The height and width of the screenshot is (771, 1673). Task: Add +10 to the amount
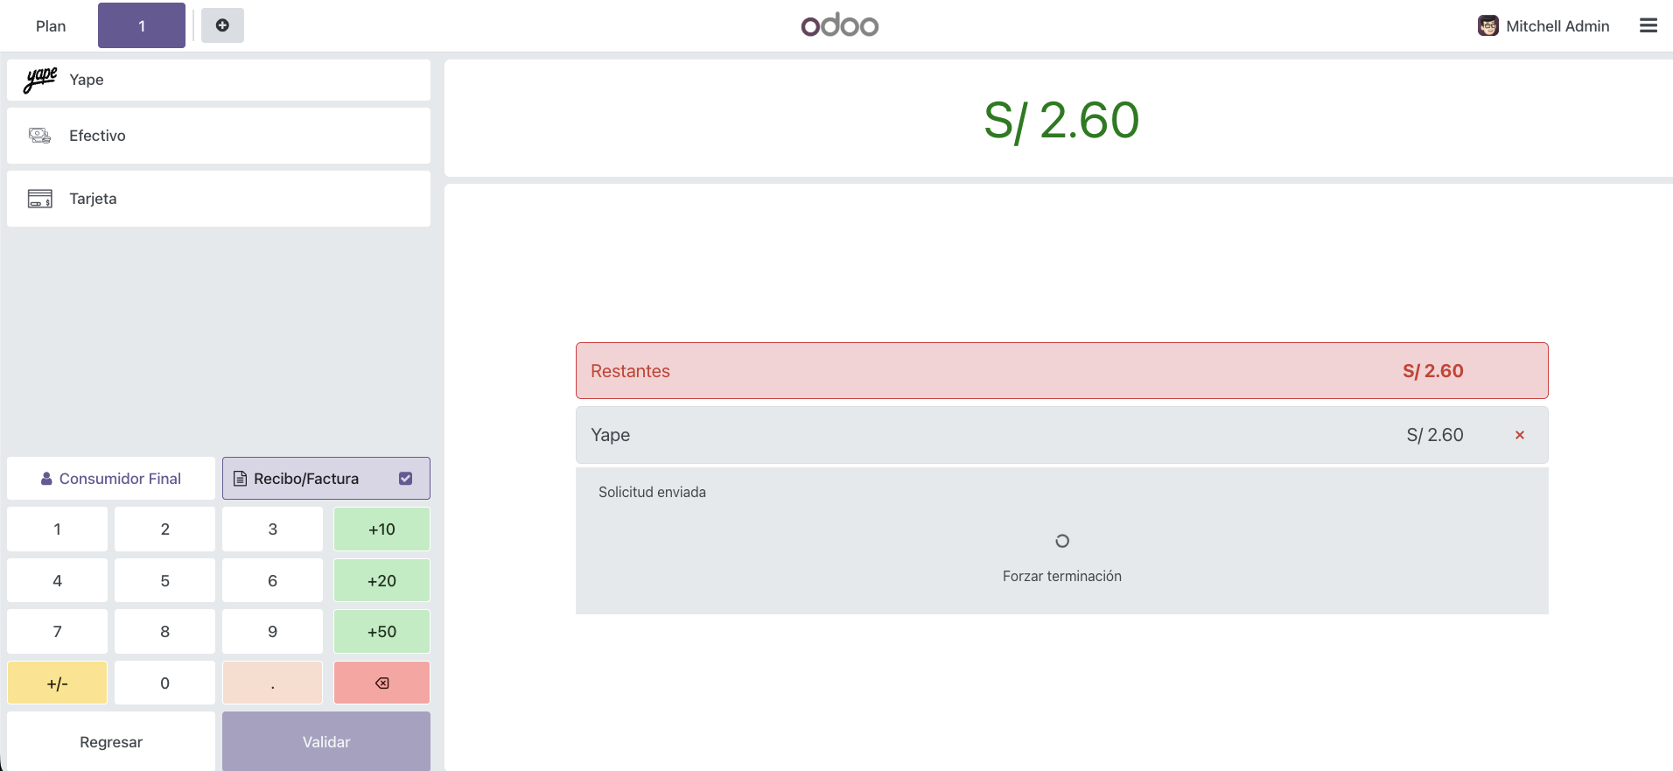coord(381,529)
